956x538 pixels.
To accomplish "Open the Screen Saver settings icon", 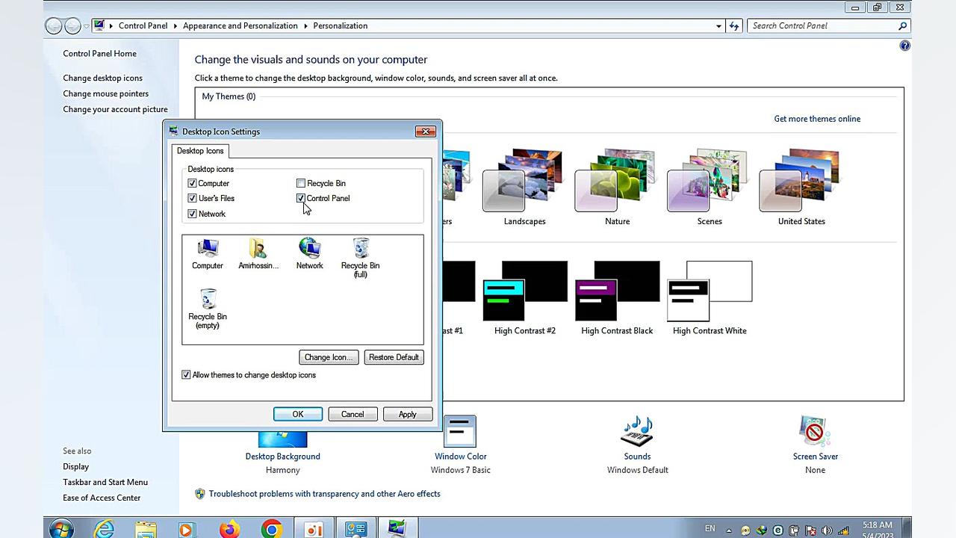I will [815, 432].
